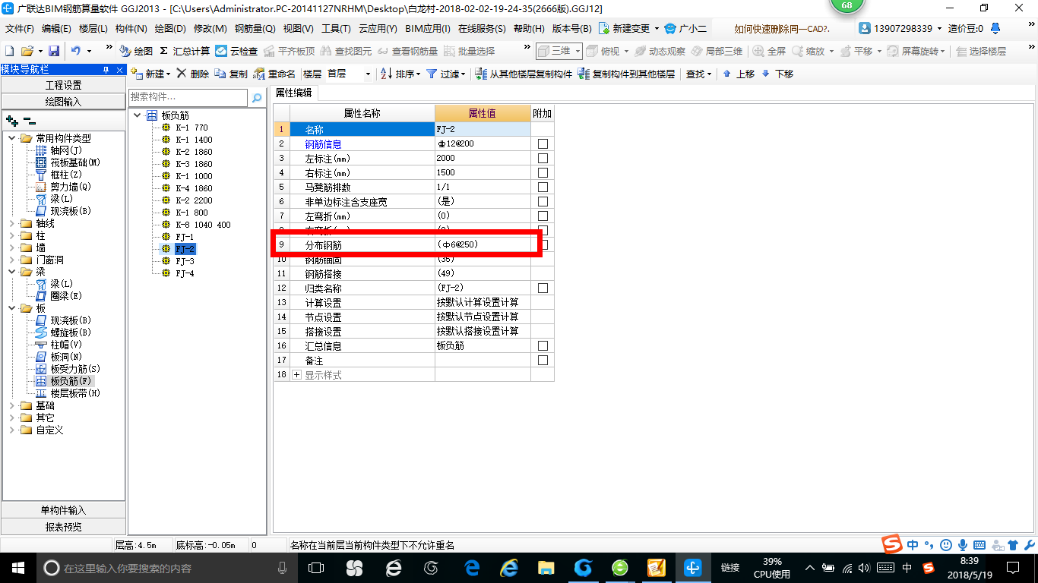Click the collapse-all minus icon in navigator
Image resolution: width=1038 pixels, height=583 pixels.
[x=30, y=121]
